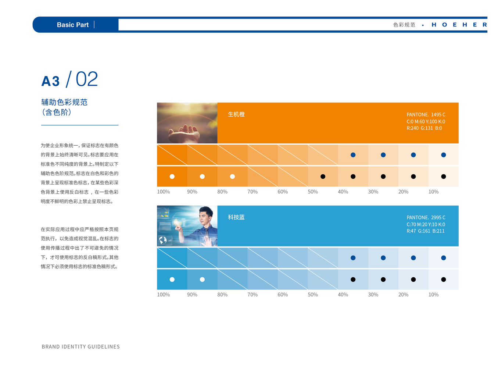Click the 生机橙 color name label
This screenshot has width=502, height=370.
click(x=236, y=114)
